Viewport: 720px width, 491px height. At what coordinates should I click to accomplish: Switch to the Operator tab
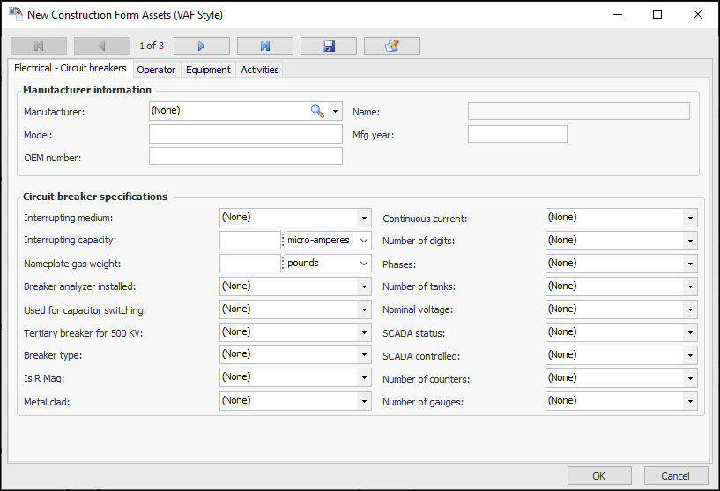point(156,70)
